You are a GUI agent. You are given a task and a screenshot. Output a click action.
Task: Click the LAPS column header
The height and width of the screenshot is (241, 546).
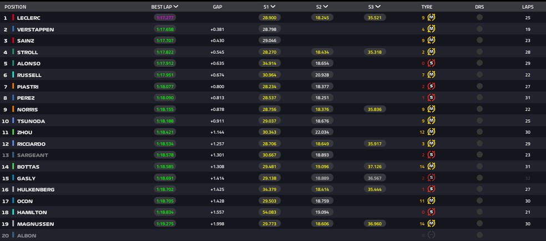(x=528, y=7)
